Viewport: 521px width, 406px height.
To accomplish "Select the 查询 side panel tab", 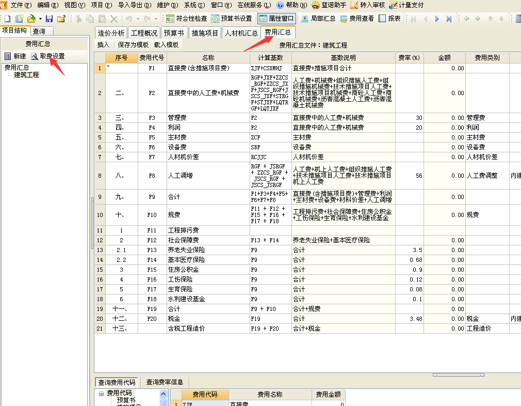I will tap(42, 31).
